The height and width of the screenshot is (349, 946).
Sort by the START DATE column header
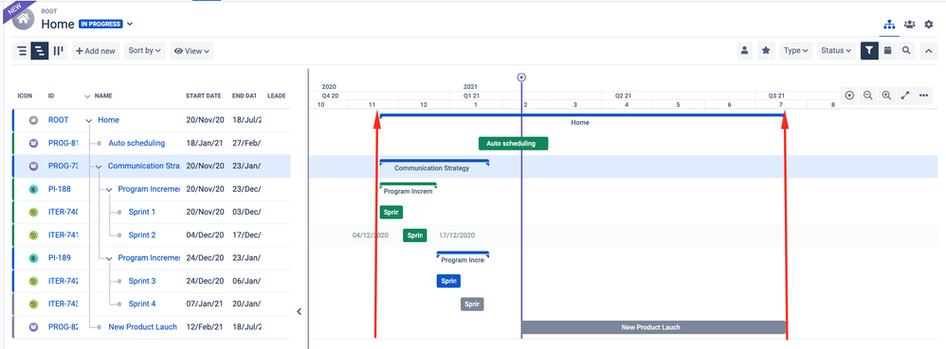coord(203,96)
